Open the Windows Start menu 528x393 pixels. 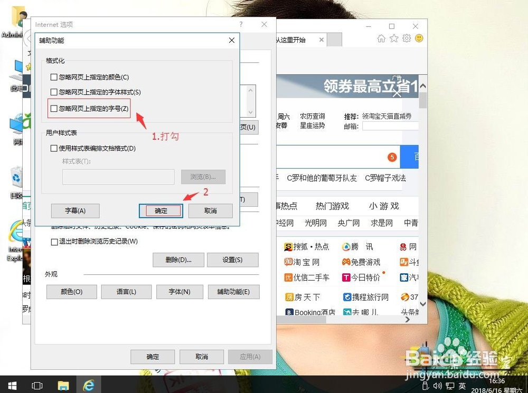(12, 385)
